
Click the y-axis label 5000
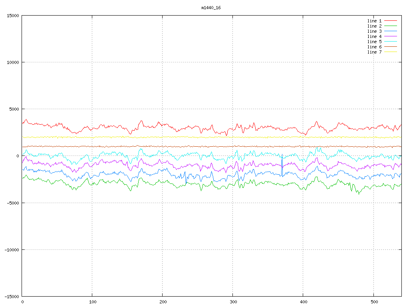(14, 109)
